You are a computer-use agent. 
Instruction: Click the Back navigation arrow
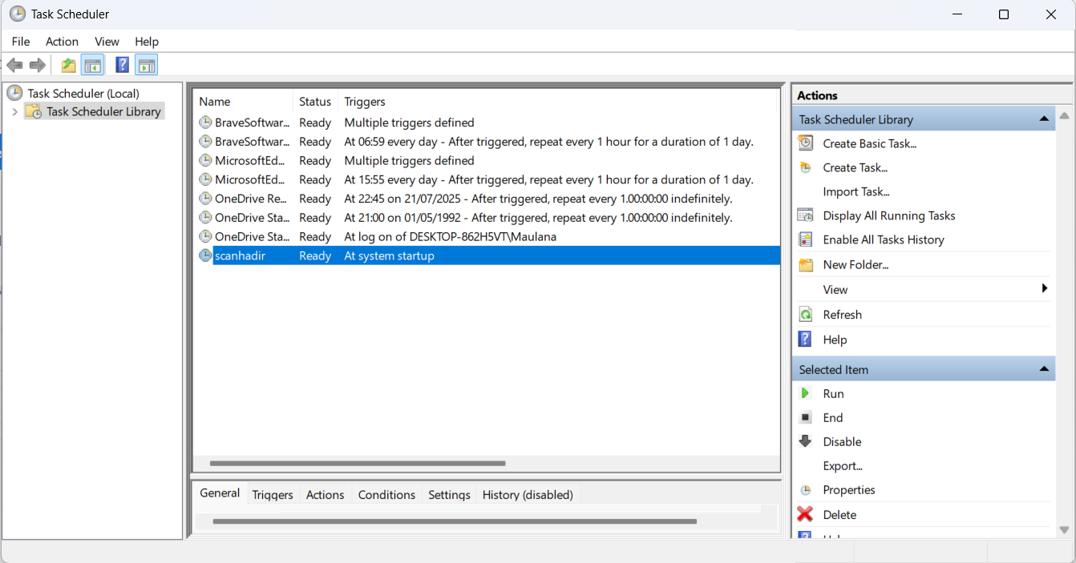pyautogui.click(x=14, y=65)
